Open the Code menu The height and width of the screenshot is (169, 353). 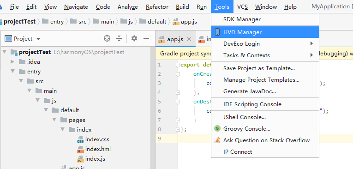(x=103, y=7)
